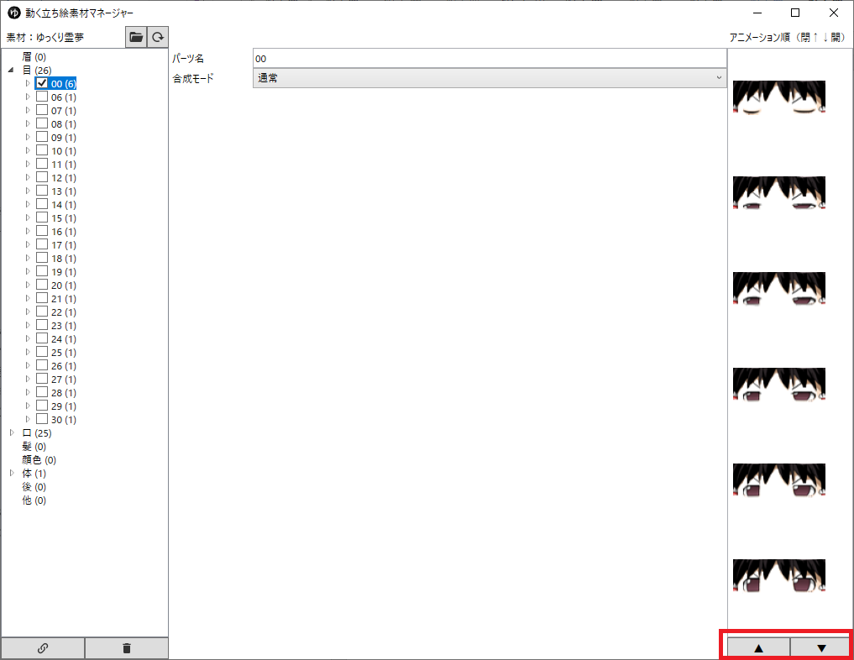Select the 17 (1) tree row label
Image resolution: width=854 pixels, height=660 pixels.
click(x=64, y=245)
